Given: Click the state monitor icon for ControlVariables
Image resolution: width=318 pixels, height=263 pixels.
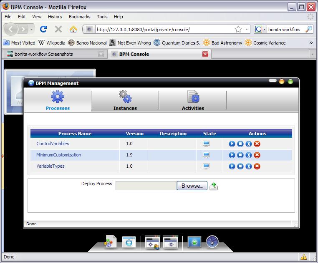Looking at the screenshot, I should (x=206, y=144).
